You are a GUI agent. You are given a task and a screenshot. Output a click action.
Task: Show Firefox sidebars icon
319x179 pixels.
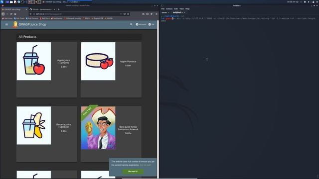click(148, 14)
